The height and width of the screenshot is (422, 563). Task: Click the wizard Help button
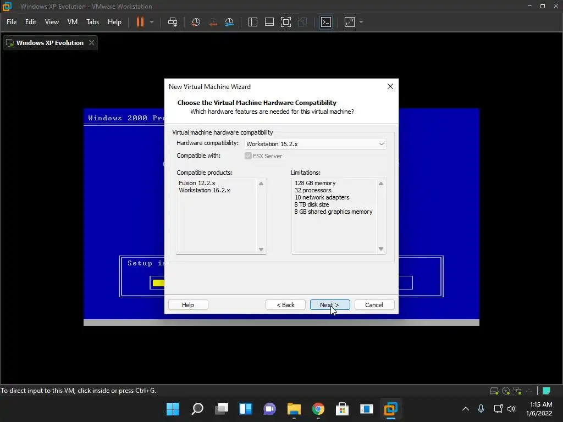click(x=188, y=304)
